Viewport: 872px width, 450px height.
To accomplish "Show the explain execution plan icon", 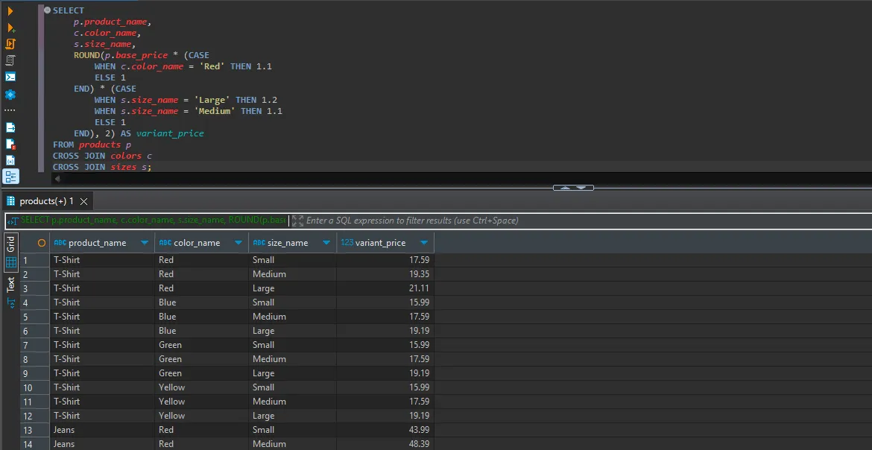I will pyautogui.click(x=10, y=60).
